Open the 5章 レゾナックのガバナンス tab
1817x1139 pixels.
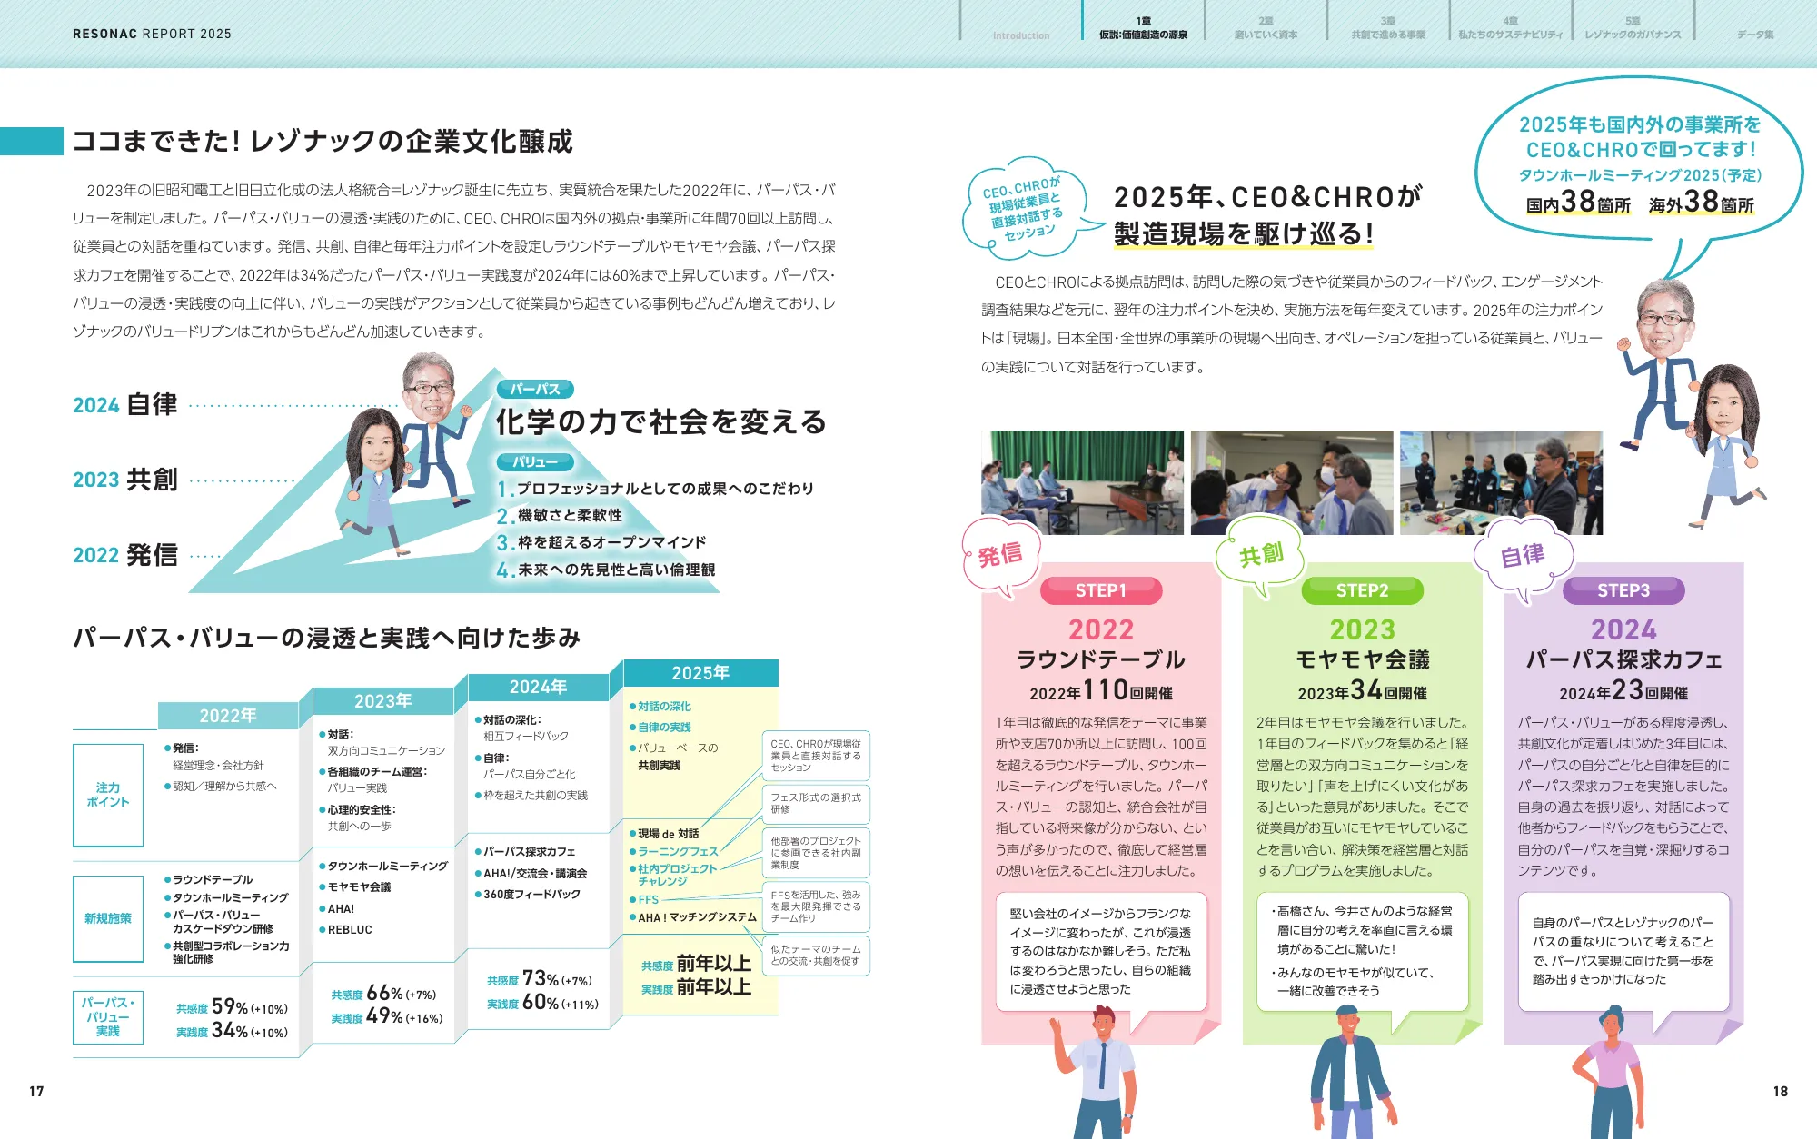(1633, 27)
